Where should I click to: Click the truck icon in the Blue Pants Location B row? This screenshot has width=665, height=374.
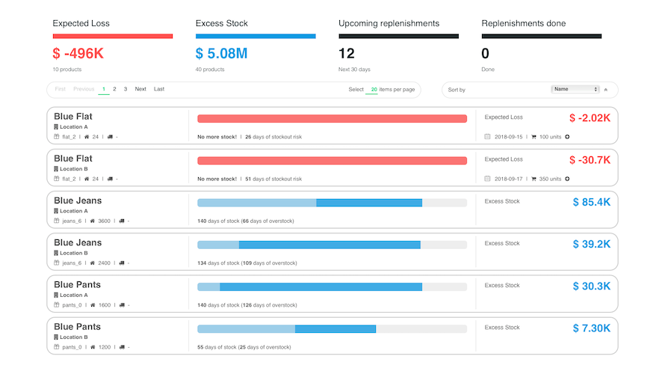pyautogui.click(x=123, y=347)
